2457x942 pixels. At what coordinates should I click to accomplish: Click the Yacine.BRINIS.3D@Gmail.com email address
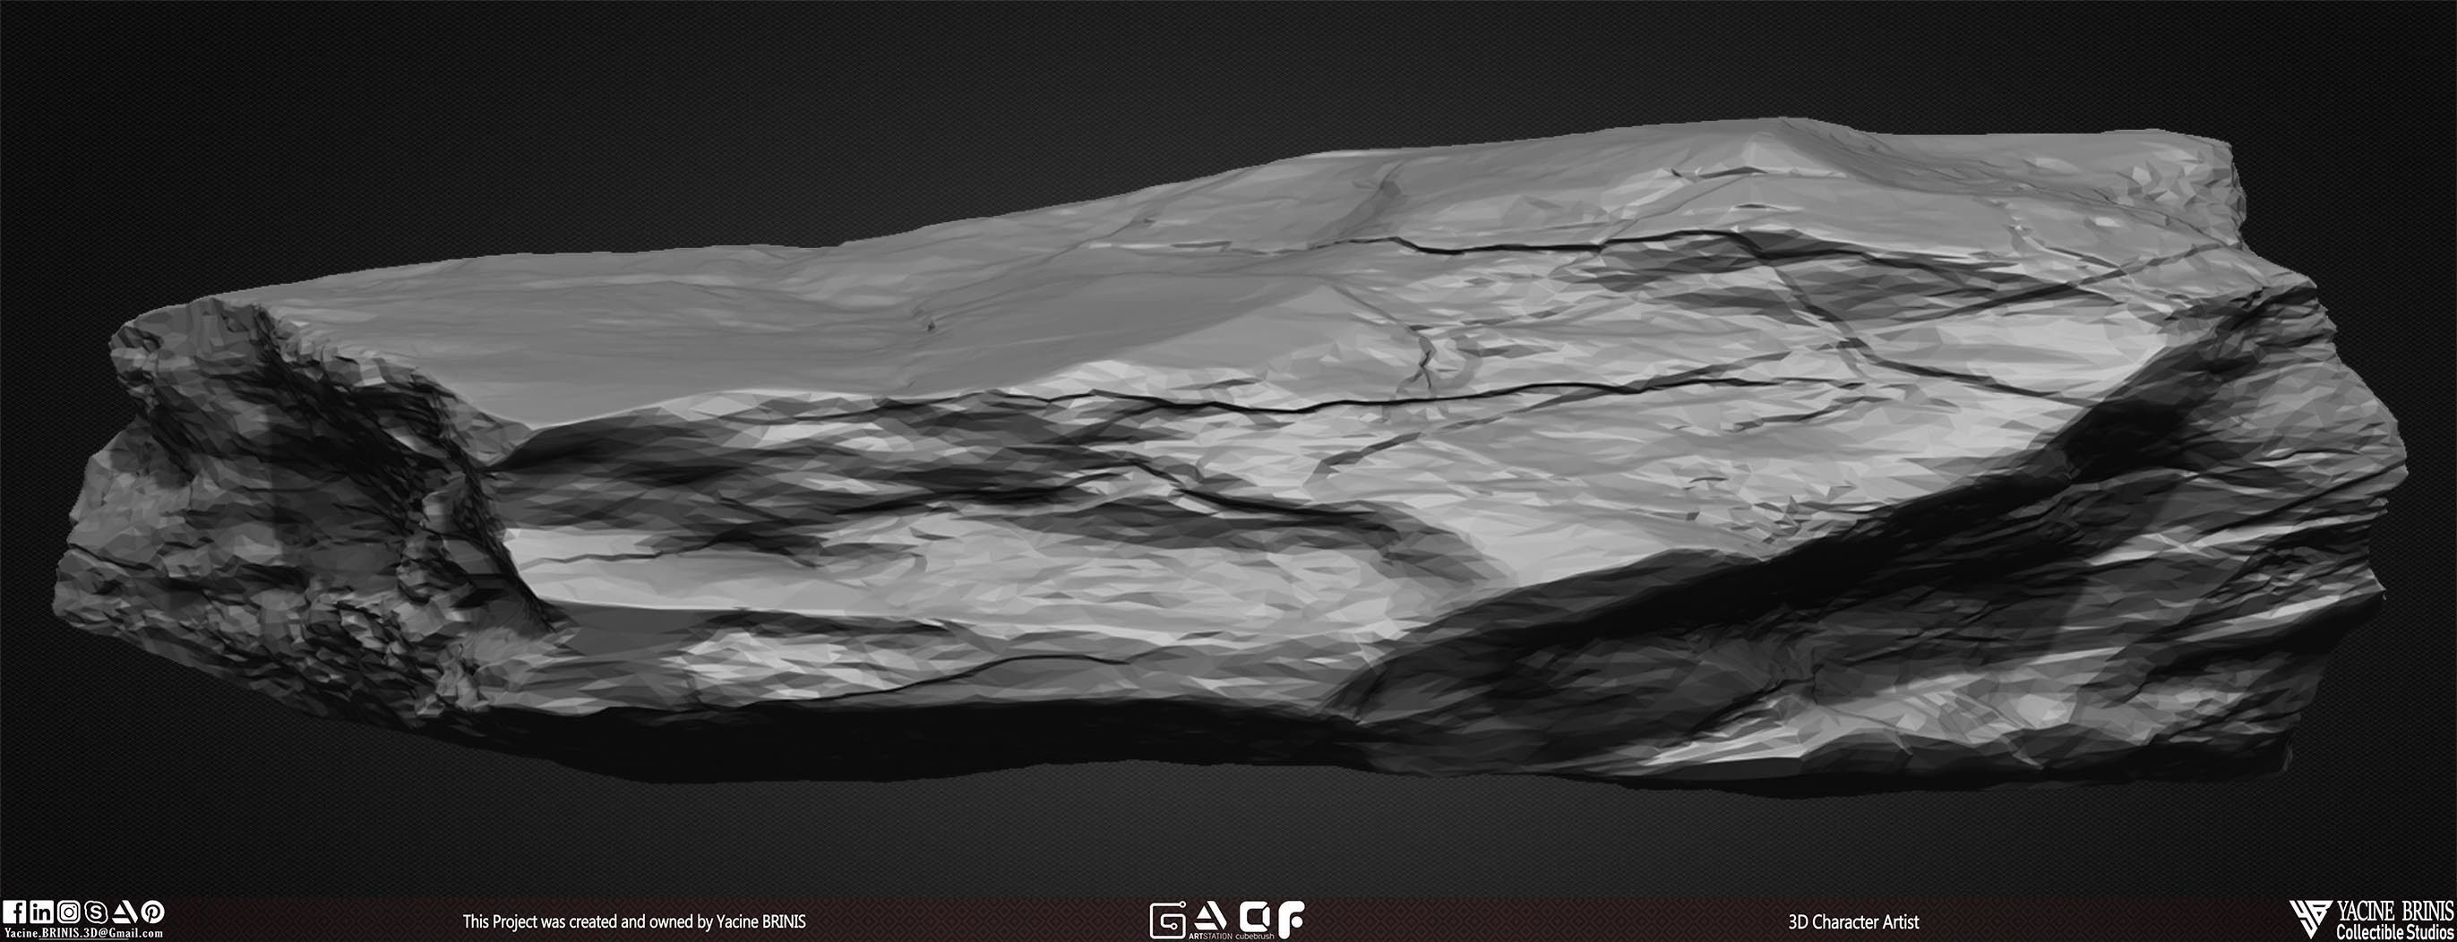(84, 933)
